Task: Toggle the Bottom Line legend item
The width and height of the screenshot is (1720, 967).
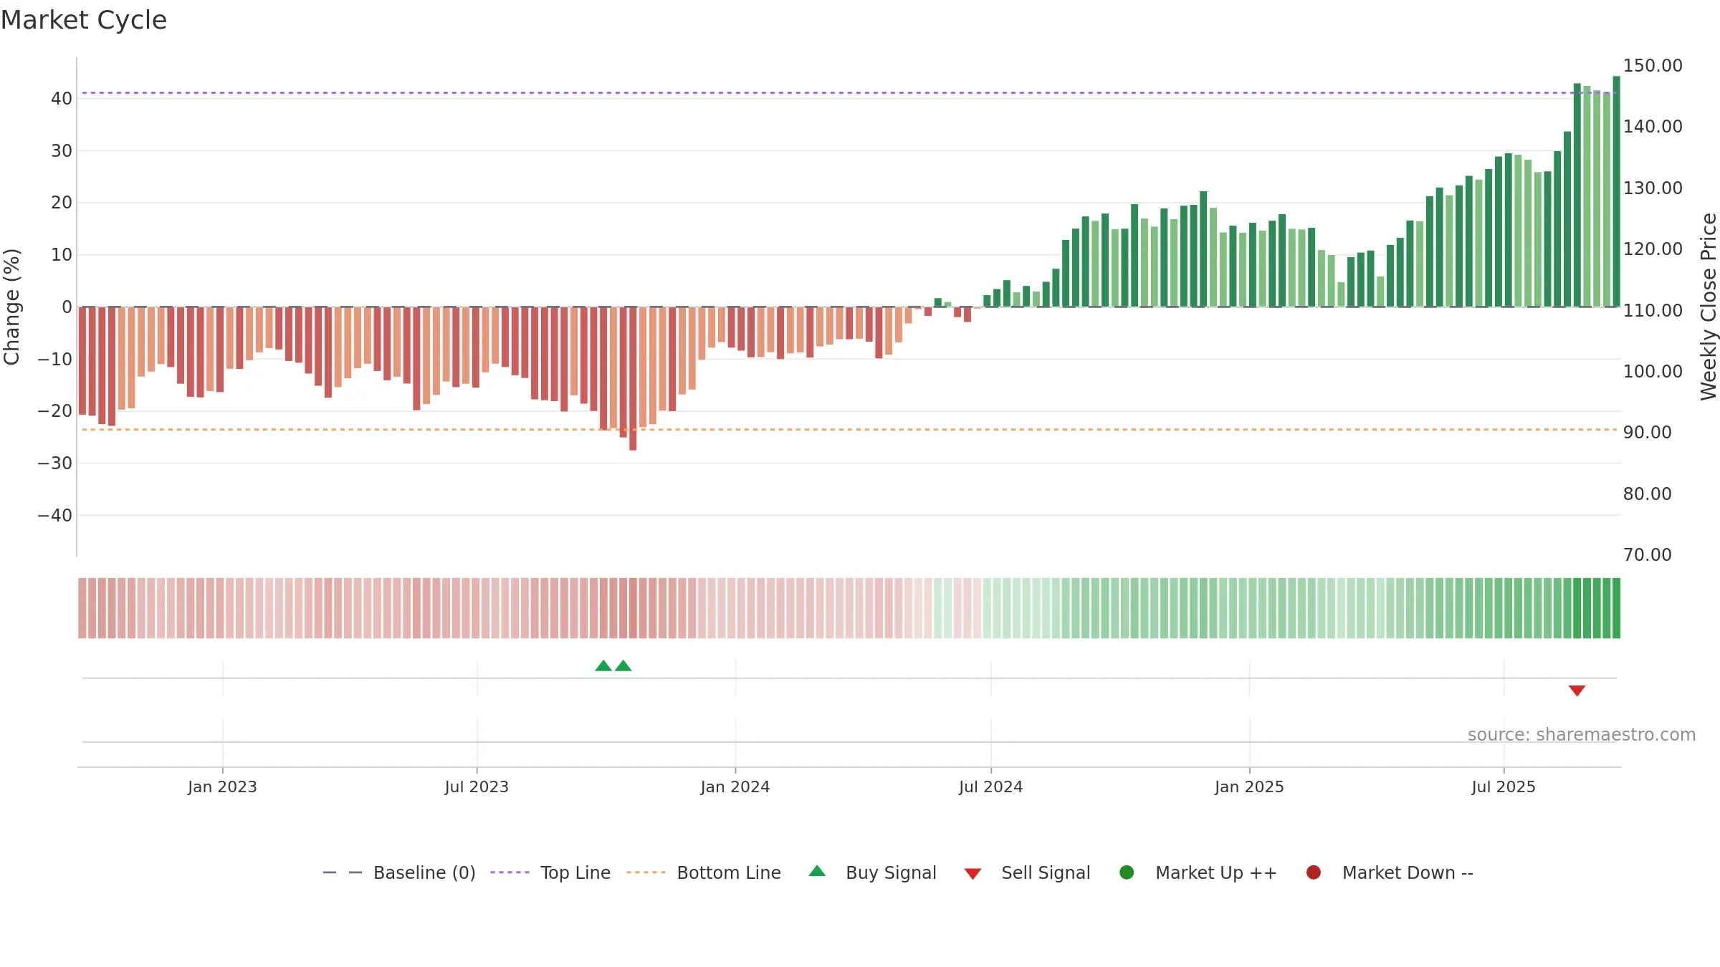Action: (x=704, y=872)
